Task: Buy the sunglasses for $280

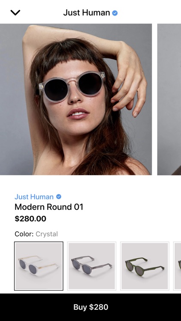Action: click(x=90, y=307)
